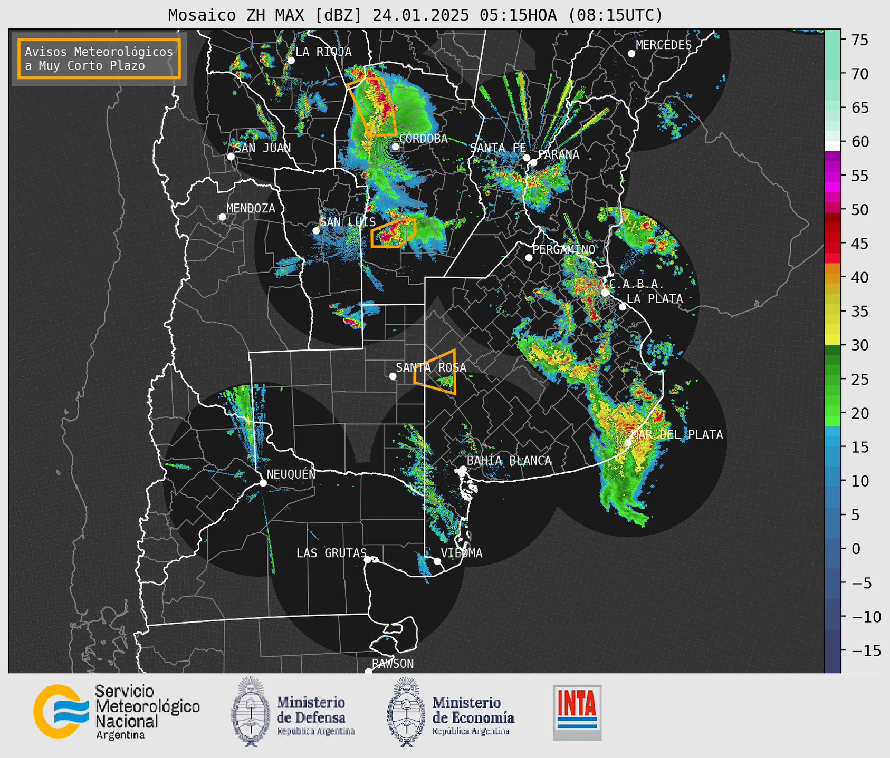
Task: Click the Córdoba city marker dot
Action: (395, 147)
